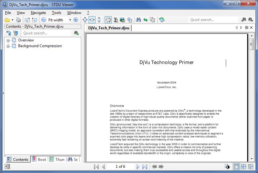Focus the toolbar Quick search field
The width and height of the screenshot is (258, 173).
click(x=213, y=20)
